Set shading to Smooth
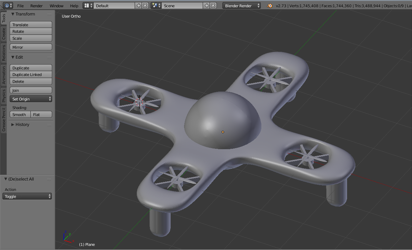Screen dimensions: 412x250 (20, 114)
